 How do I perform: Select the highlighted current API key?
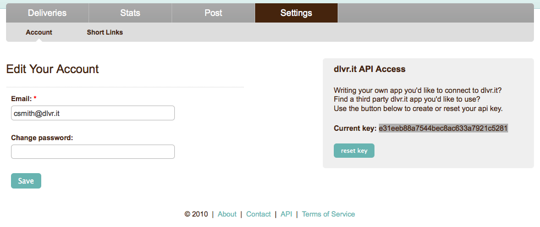pyautogui.click(x=443, y=129)
